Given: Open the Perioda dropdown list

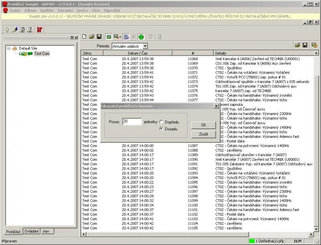Looking at the screenshot, I should click(x=145, y=47).
